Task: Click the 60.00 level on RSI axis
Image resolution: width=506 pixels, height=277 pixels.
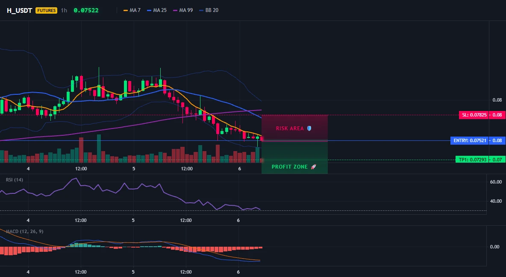Action: [x=496, y=182]
